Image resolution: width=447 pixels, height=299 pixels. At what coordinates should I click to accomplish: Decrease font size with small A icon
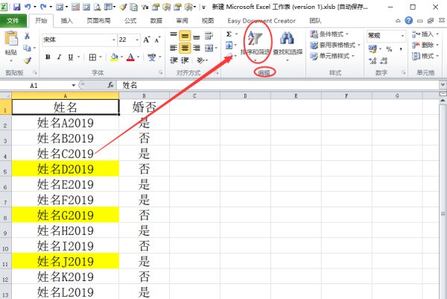pos(157,40)
